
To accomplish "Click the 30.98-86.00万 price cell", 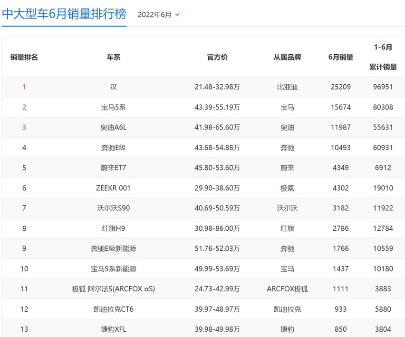I will point(217,228).
